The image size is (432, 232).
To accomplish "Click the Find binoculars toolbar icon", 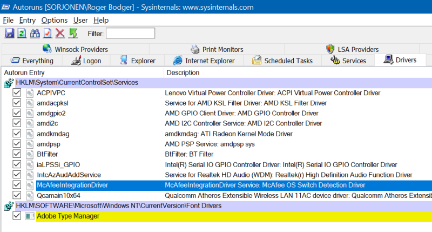I will point(35,34).
